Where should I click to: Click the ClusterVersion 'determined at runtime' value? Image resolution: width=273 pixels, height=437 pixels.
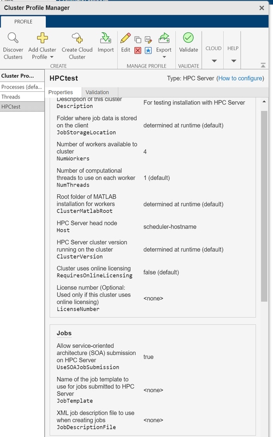point(183,249)
